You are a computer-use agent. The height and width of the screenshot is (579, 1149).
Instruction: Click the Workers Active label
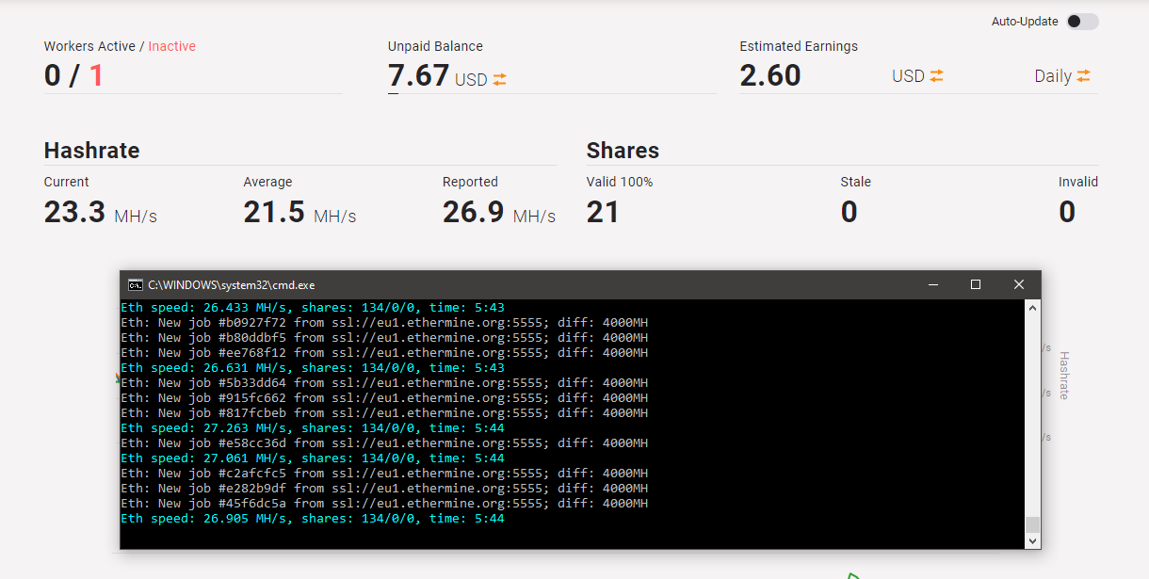[90, 46]
